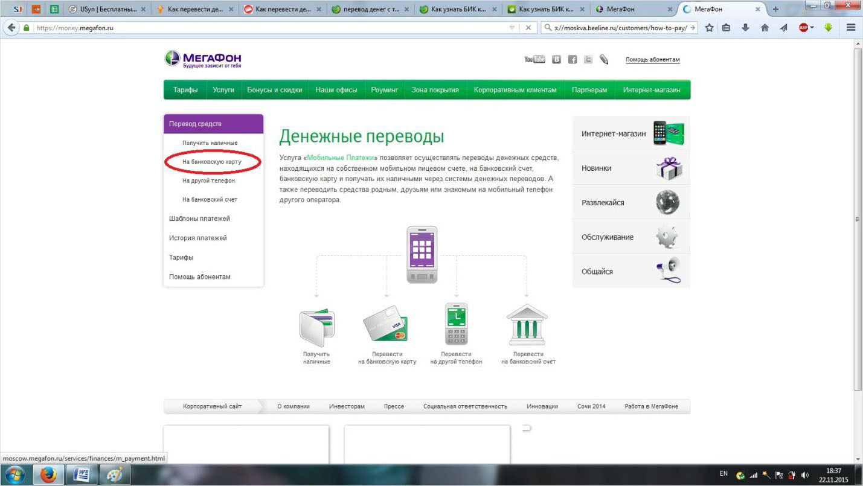Image resolution: width=863 pixels, height=486 pixels.
Task: Open 'Партнерам' navigation item
Action: tap(589, 90)
